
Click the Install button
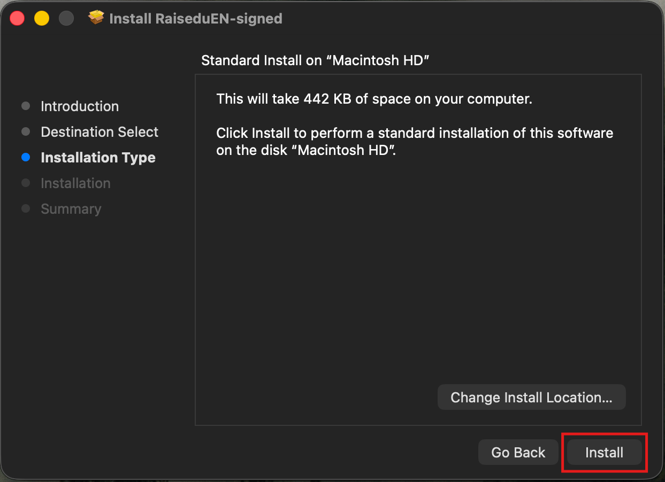tap(604, 453)
